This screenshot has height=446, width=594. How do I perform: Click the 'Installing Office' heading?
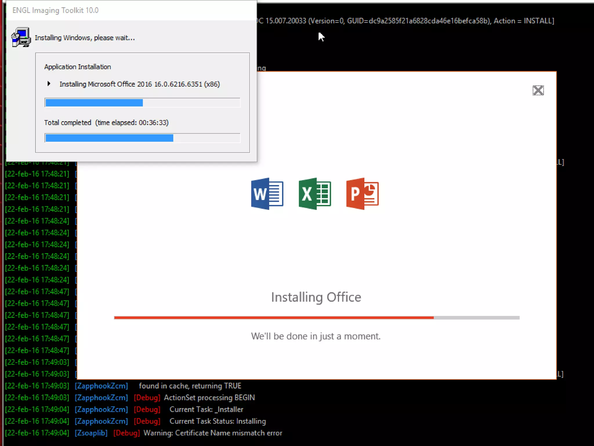click(316, 297)
